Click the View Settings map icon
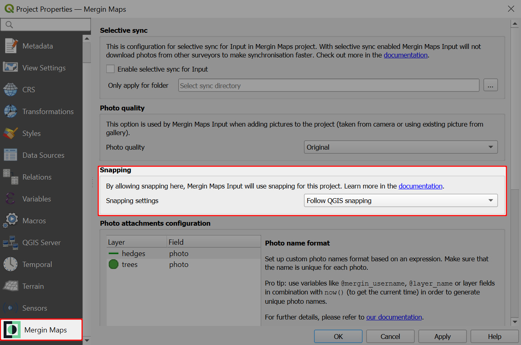 point(11,68)
